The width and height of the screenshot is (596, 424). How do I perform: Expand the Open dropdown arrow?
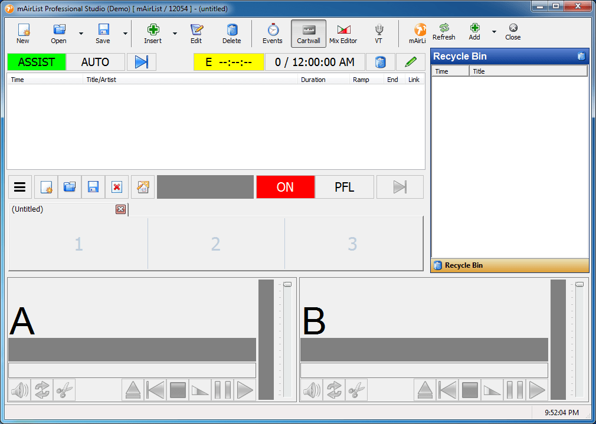tap(81, 34)
